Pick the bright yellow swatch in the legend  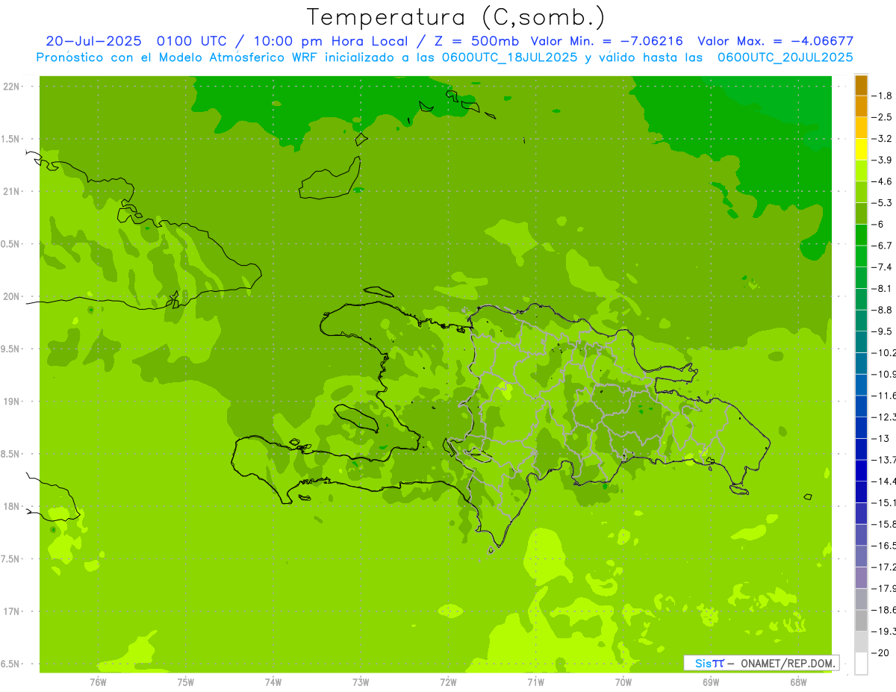(x=861, y=149)
